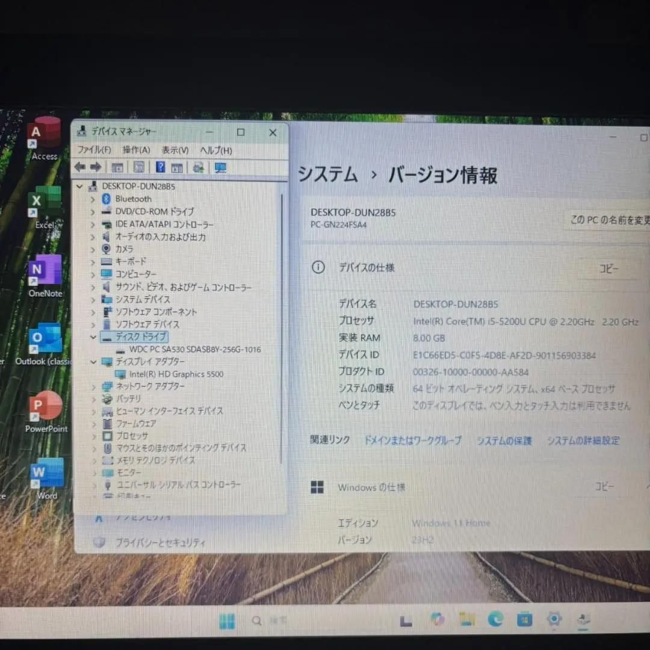Expand the プロセッサ node
The height and width of the screenshot is (650, 650).
click(94, 436)
